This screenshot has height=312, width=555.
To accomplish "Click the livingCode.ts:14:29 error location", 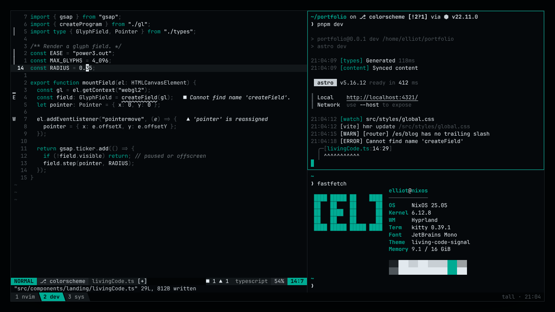I will click(358, 149).
